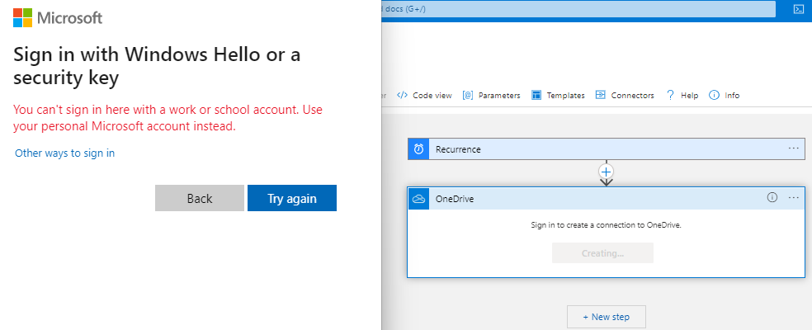
Task: Click the Parameters [@] icon
Action: tap(468, 96)
